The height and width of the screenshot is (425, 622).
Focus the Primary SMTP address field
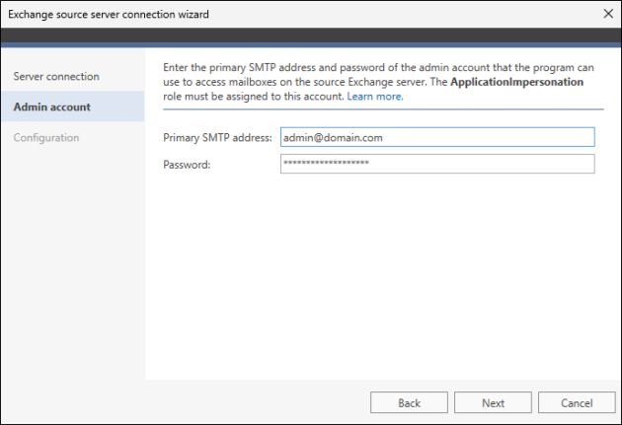(437, 137)
